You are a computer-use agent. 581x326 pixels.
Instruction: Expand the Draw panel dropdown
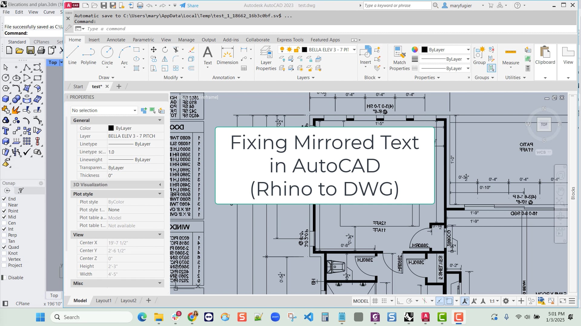pyautogui.click(x=107, y=78)
